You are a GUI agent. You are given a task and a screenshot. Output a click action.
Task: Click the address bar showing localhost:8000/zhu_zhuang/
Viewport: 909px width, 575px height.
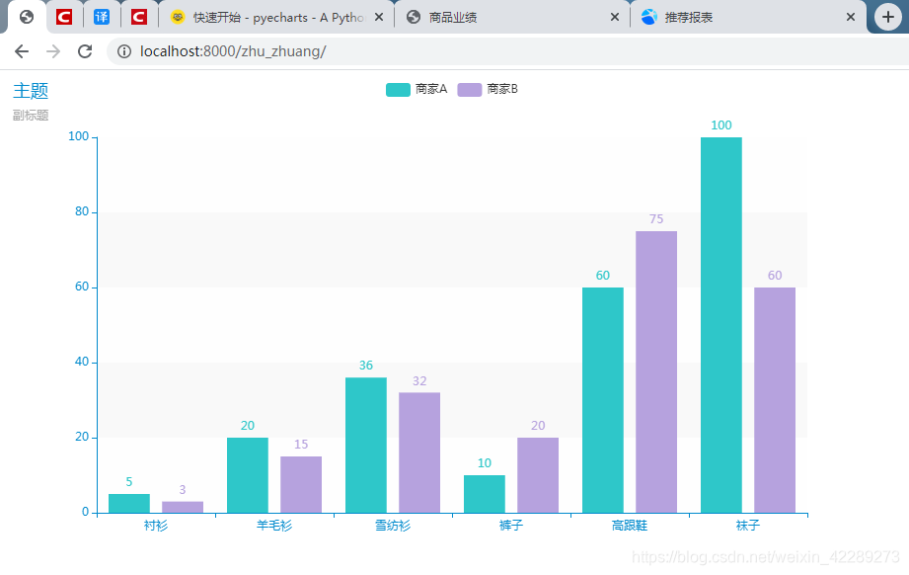pyautogui.click(x=296, y=51)
